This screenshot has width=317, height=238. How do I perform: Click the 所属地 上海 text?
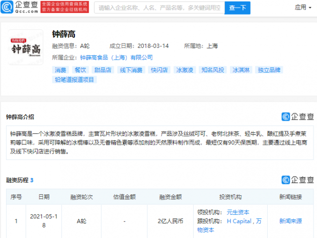click(201, 46)
